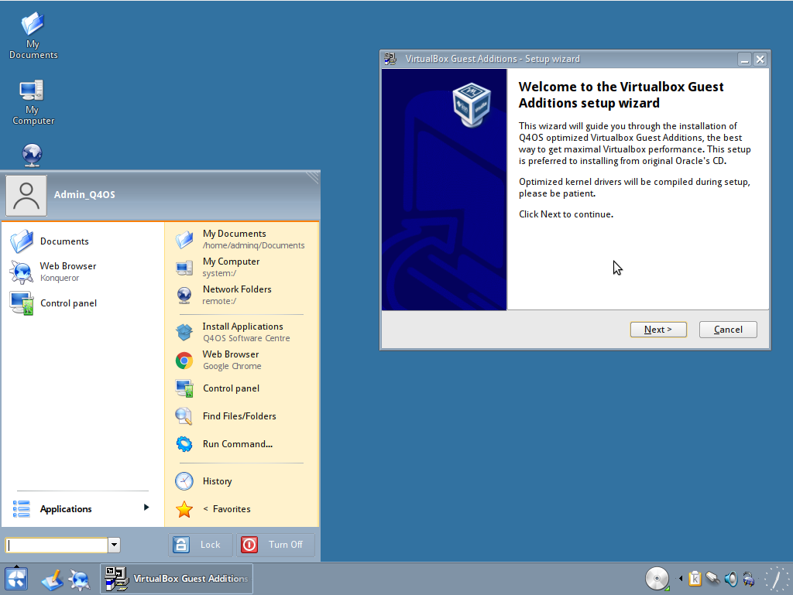Click the CD disc tray icon
The width and height of the screenshot is (793, 595).
point(657,578)
